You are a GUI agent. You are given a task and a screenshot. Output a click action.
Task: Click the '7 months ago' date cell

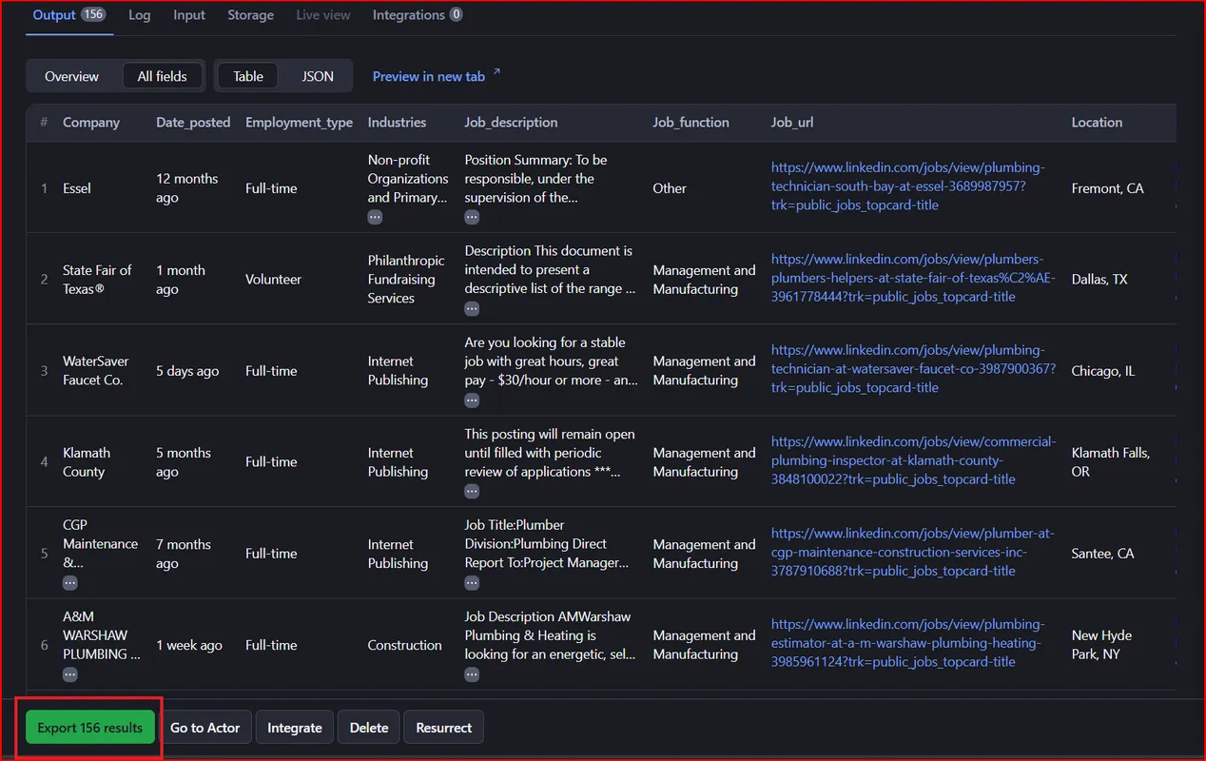coord(184,553)
